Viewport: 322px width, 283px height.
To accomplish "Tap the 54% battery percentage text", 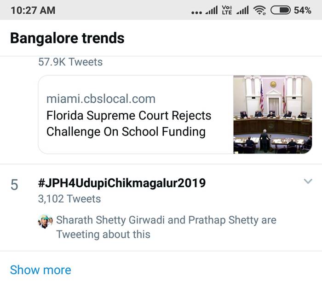I will 302,10.
